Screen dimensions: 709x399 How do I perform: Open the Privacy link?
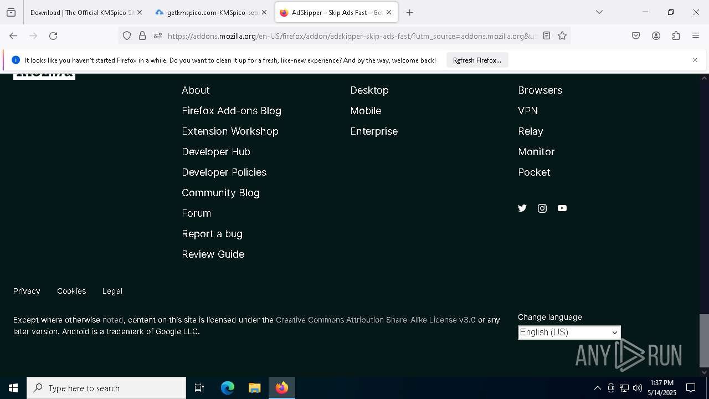(27, 291)
